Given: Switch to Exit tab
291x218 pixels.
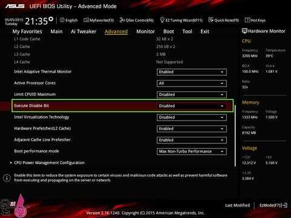Looking at the screenshot, I should tap(205, 31).
